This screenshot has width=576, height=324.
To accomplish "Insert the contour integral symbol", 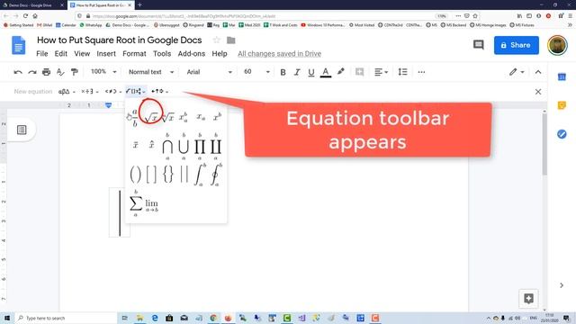I will [x=216, y=175].
